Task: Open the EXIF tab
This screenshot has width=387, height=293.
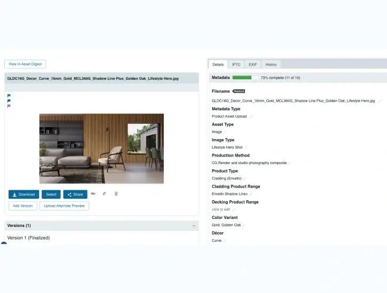Action: point(252,64)
